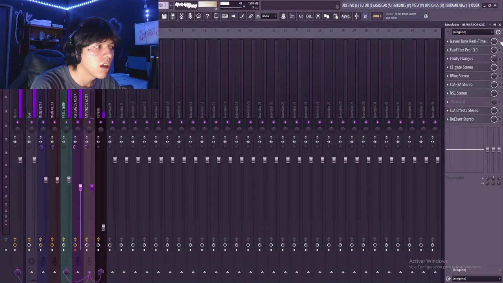Click the Ctrl button in toolbar
This screenshot has width=503, height=283.
[292, 16]
